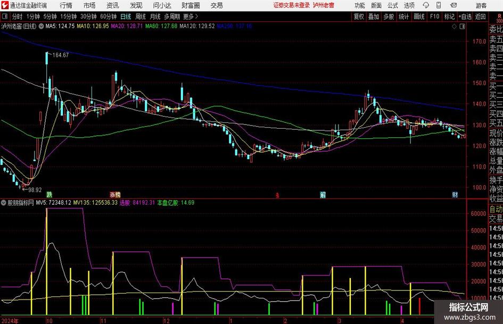
Task: Click MA120: 129.52 value label
Action: point(197,26)
